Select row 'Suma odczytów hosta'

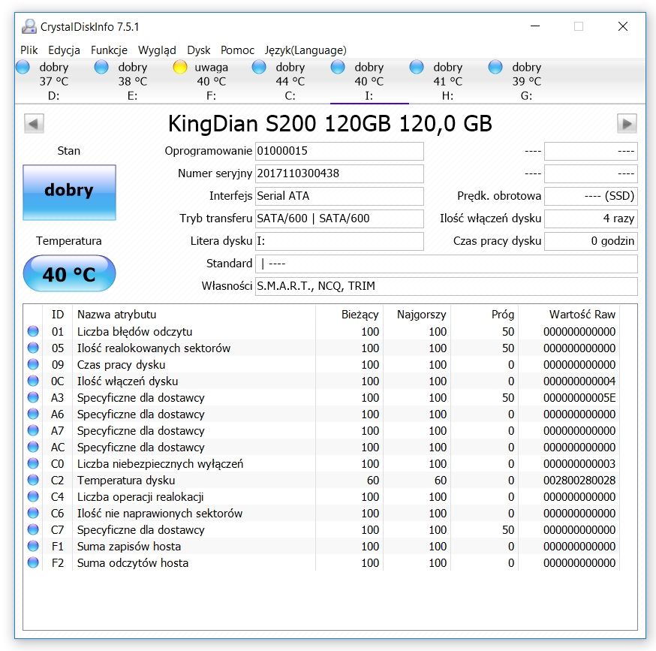click(321, 562)
